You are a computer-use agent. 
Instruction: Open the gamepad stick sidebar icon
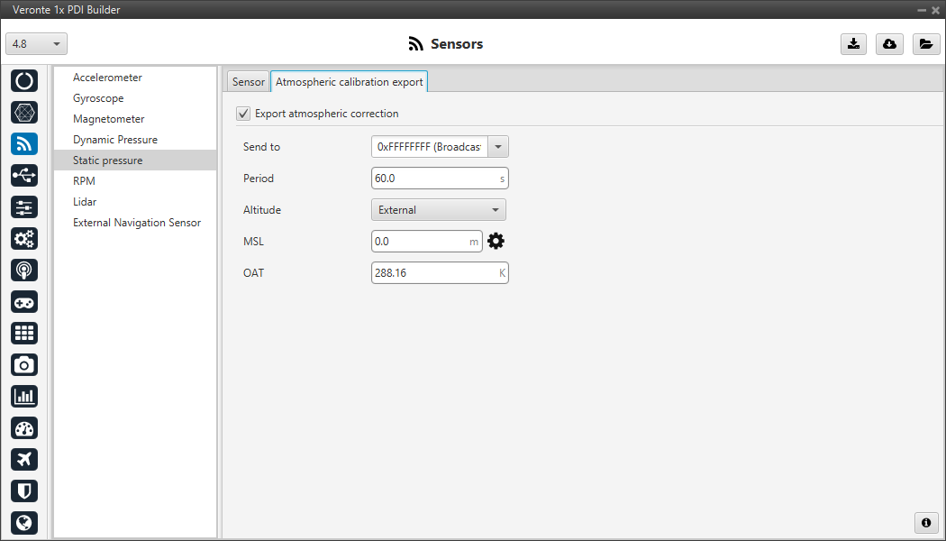click(x=24, y=302)
